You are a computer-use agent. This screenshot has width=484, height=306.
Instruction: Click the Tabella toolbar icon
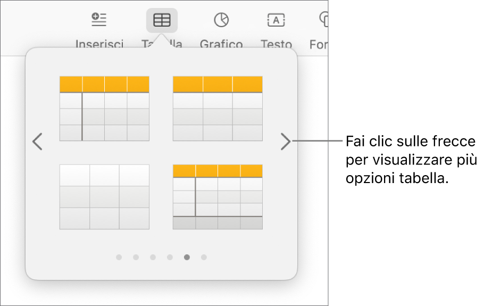(162, 20)
